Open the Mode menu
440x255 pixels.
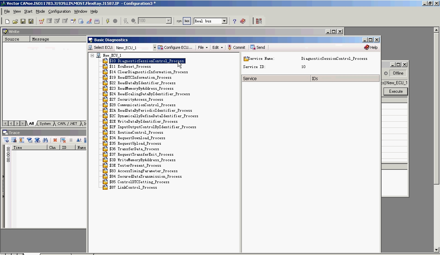coord(40,11)
